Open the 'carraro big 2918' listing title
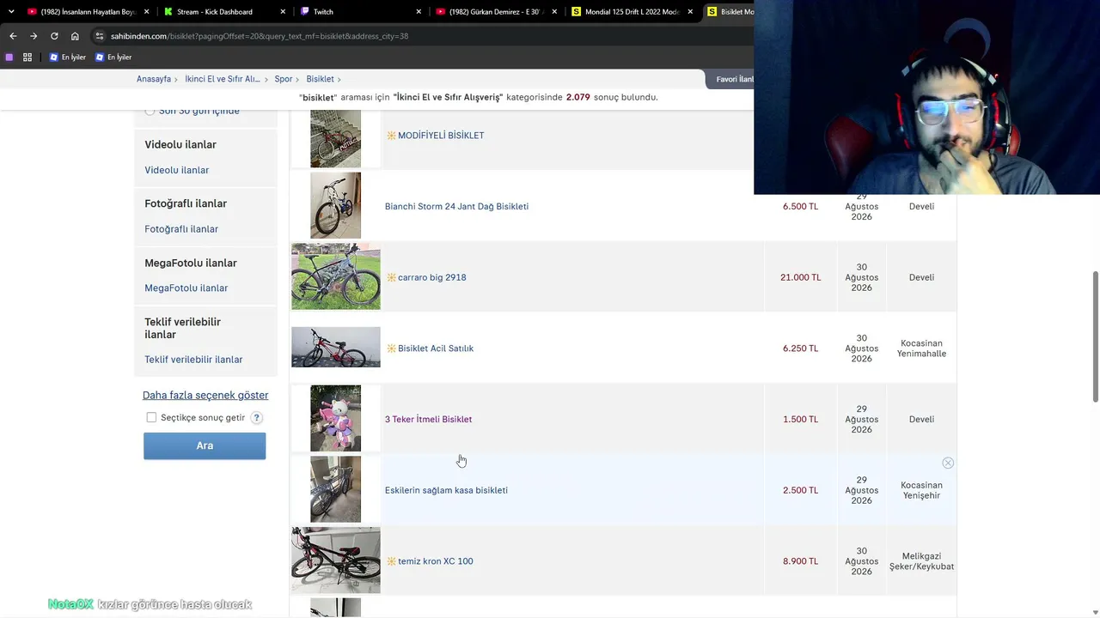This screenshot has width=1100, height=618. [432, 278]
